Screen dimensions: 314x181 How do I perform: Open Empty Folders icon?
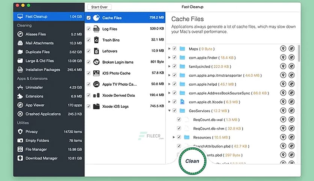pyautogui.click(x=20, y=141)
